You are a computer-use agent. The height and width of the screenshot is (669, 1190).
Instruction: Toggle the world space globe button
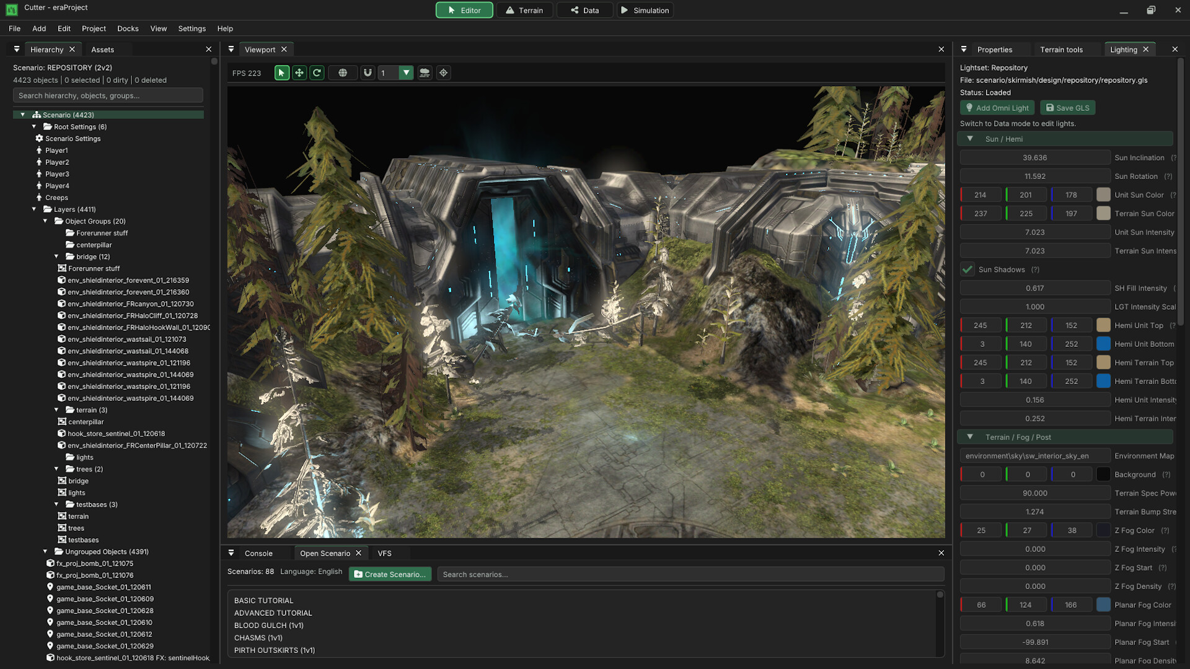click(x=343, y=72)
